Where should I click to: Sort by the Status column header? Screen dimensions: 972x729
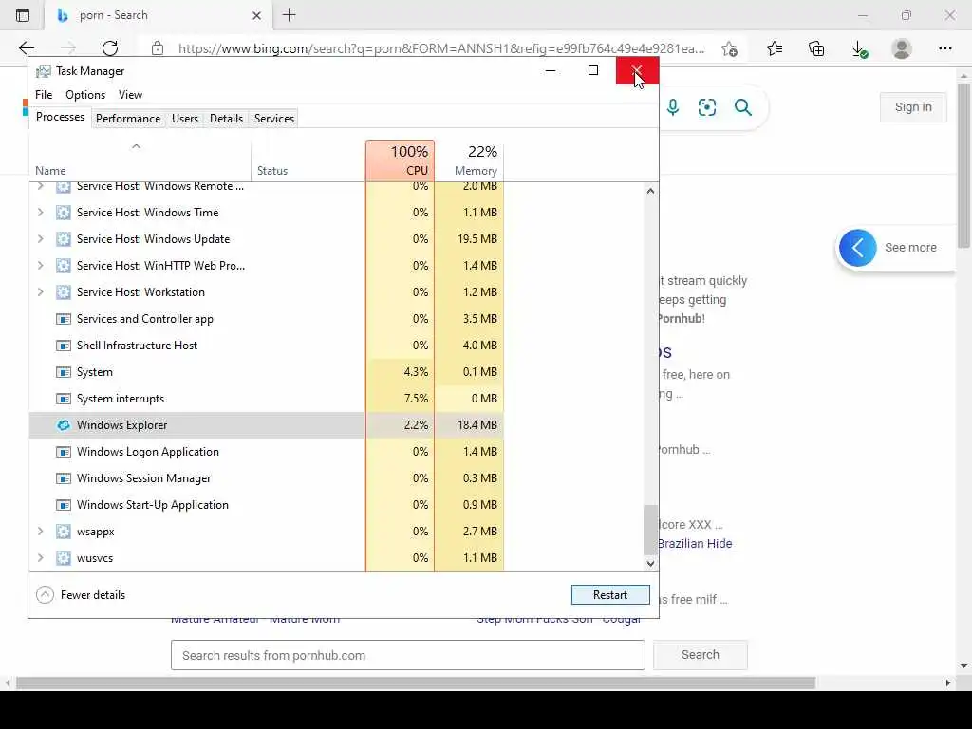click(x=308, y=160)
